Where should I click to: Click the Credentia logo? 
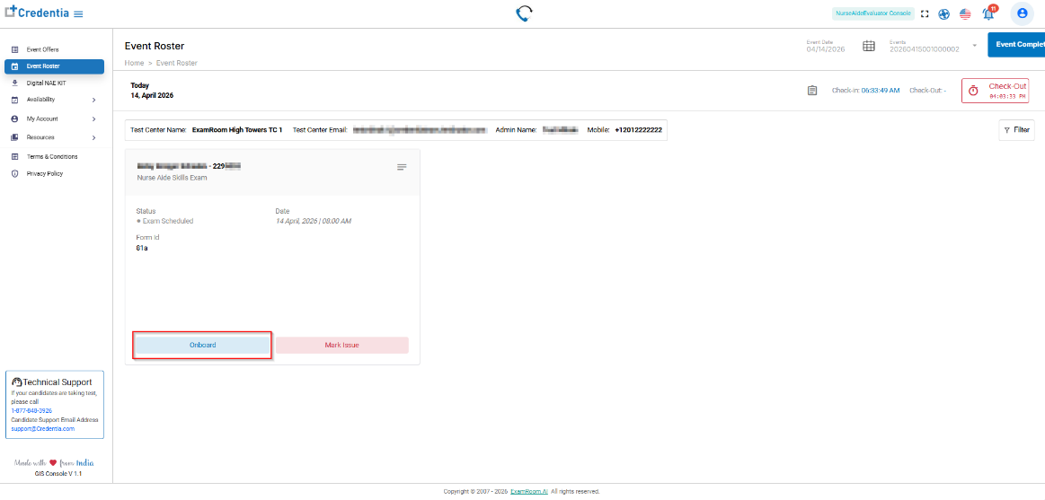tap(38, 13)
